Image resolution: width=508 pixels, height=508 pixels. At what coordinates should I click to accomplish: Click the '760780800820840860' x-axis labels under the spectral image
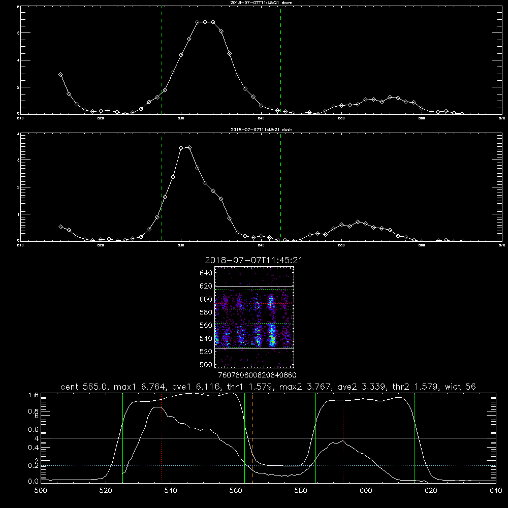[x=257, y=375]
